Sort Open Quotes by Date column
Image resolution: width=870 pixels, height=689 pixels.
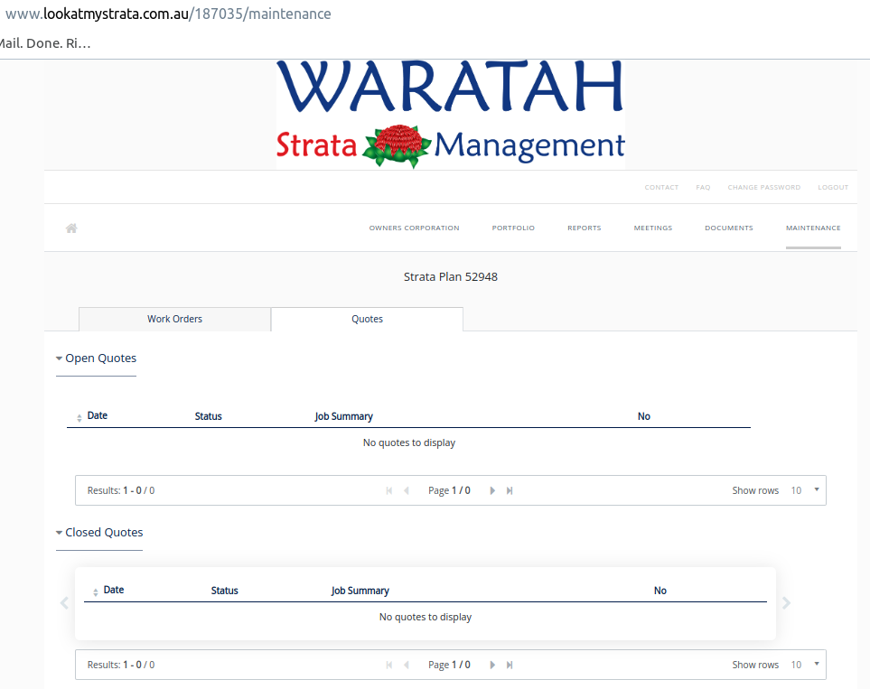(92, 416)
